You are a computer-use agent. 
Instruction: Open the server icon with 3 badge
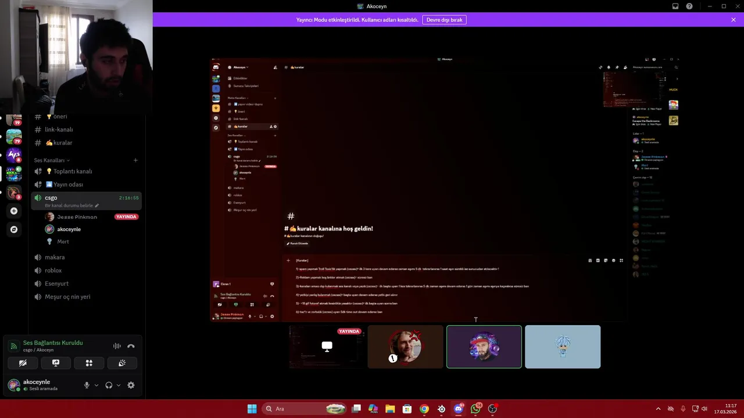(14, 192)
